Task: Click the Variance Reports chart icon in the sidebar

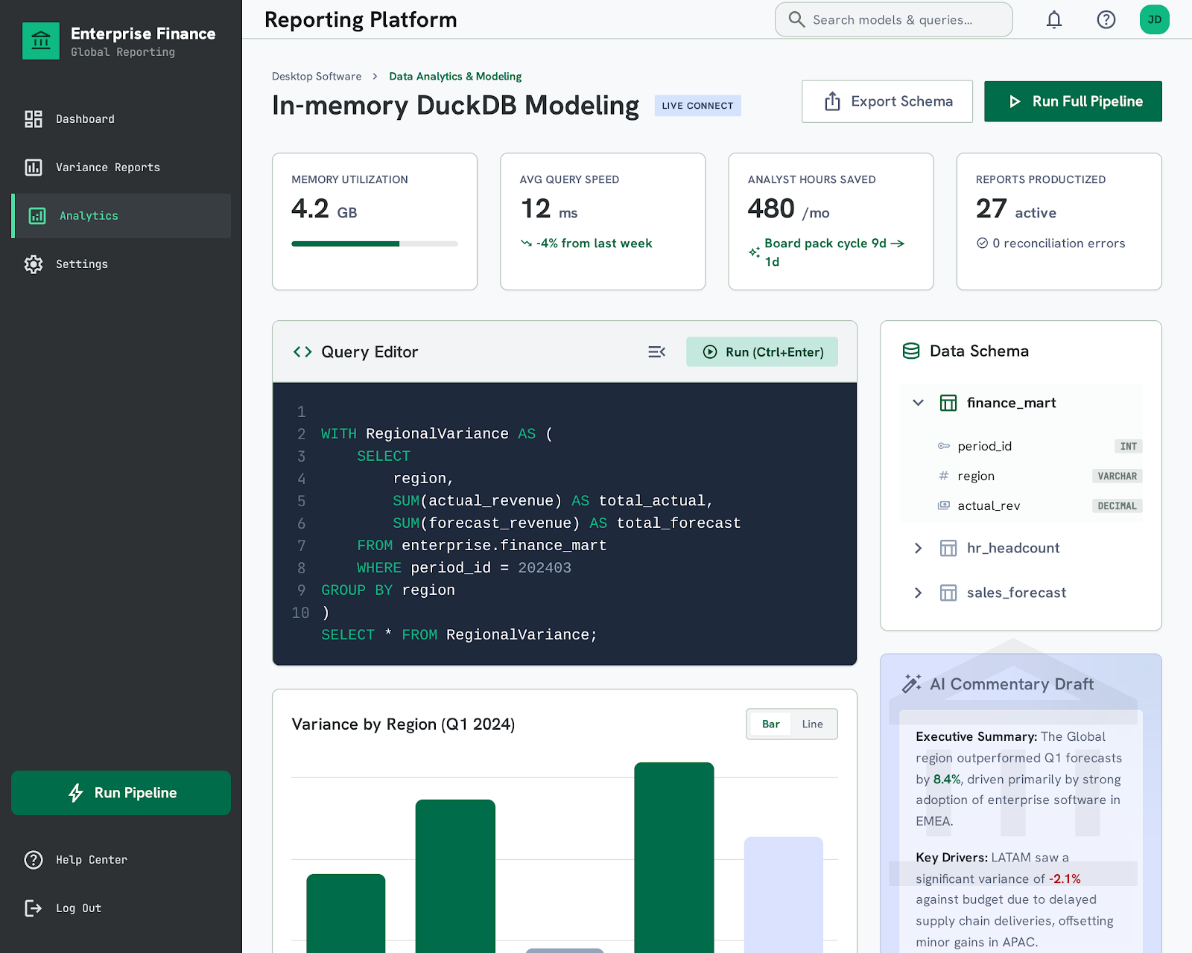Action: [34, 168]
